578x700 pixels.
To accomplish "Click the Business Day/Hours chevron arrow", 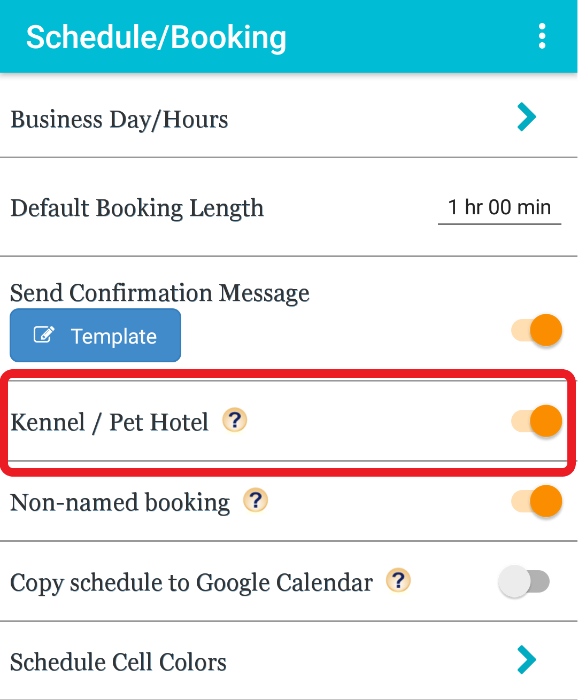I will pos(527,117).
